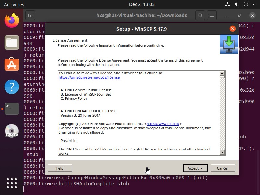Click the license scrollbar thumb
The image size is (260, 195).
[222, 77]
